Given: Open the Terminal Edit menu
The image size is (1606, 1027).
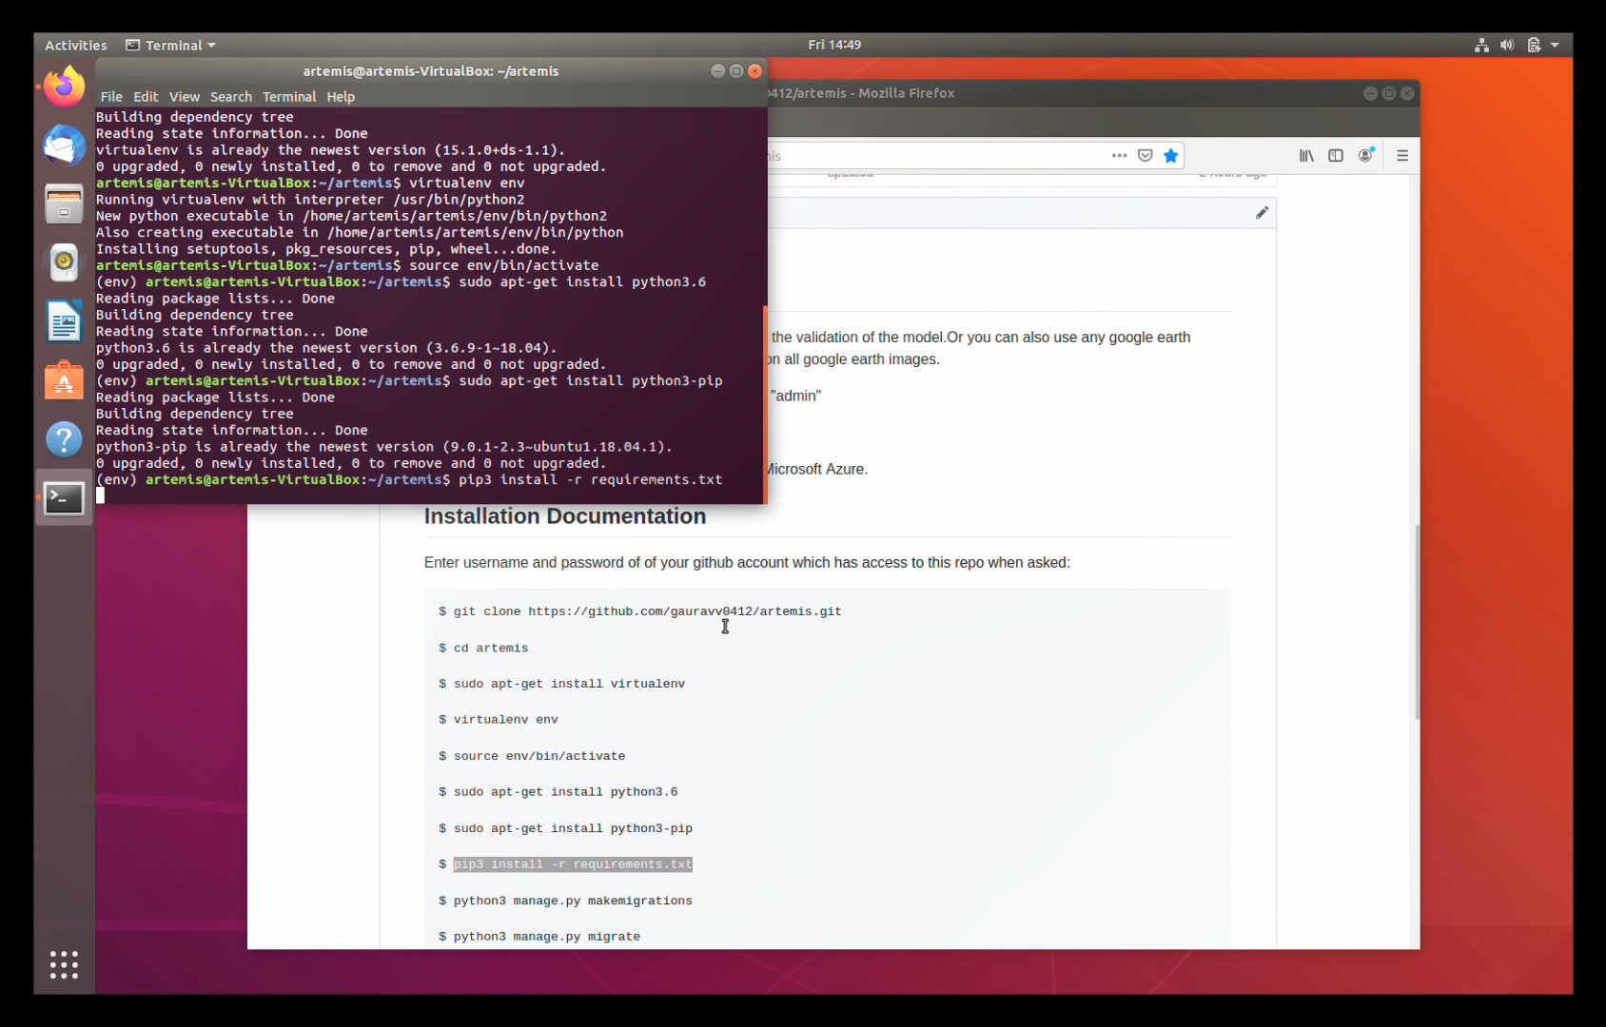Looking at the screenshot, I should (146, 96).
